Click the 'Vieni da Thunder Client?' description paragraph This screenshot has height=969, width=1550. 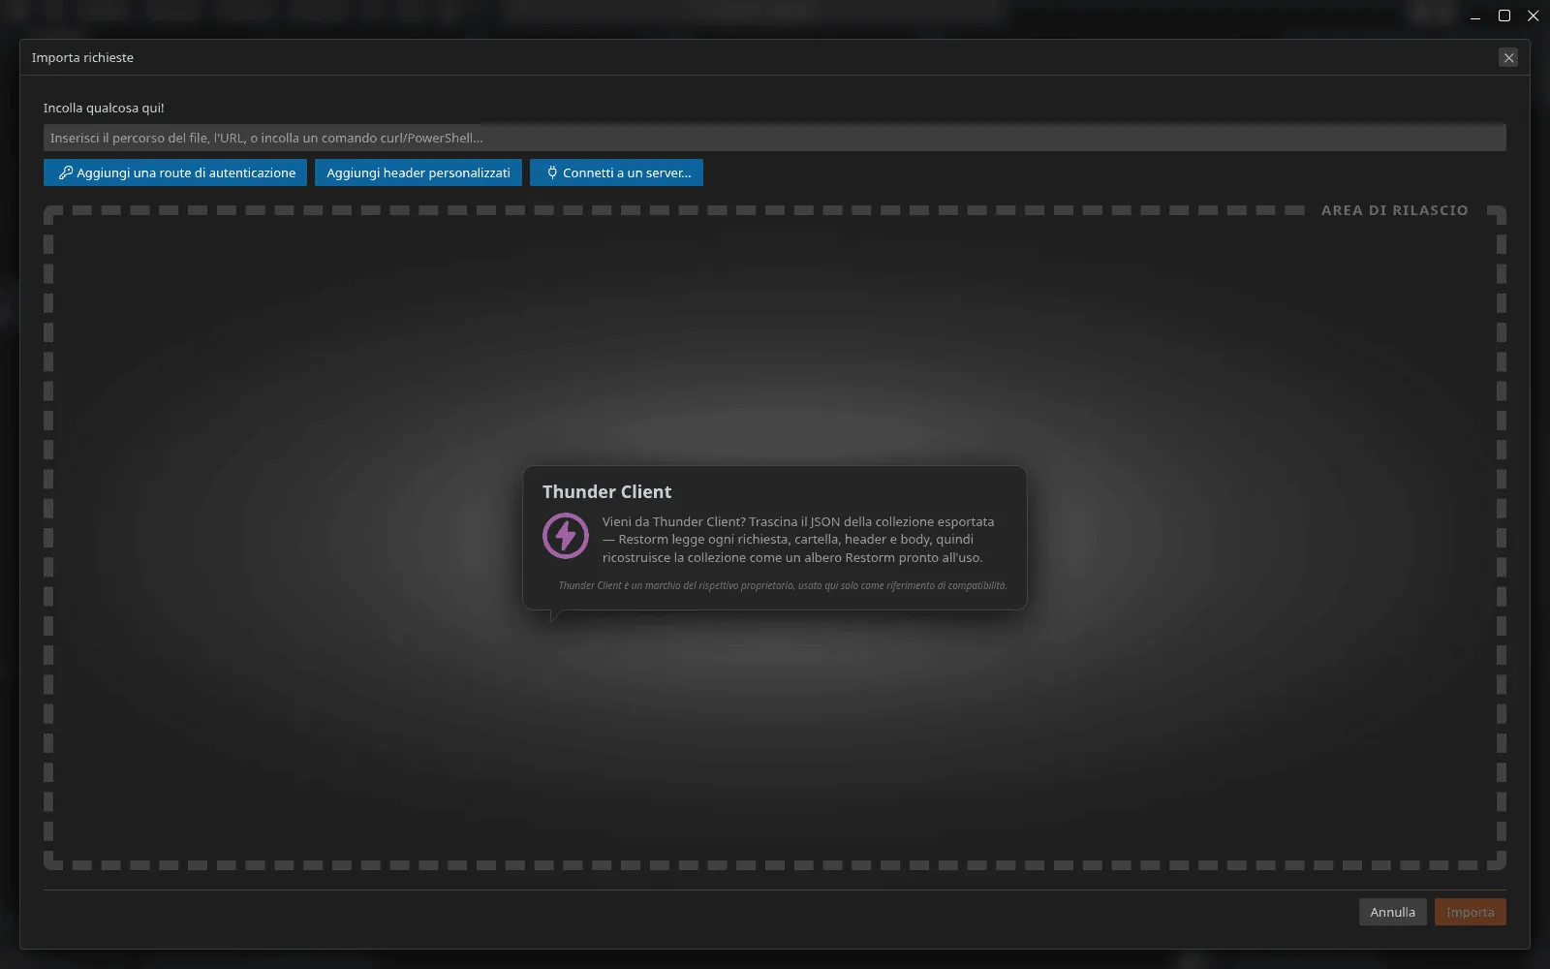[798, 540]
